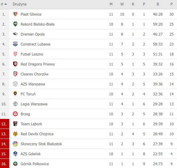Sort by M matches played header
Image resolution: width=177 pixels, height=168 pixels.
111,4
